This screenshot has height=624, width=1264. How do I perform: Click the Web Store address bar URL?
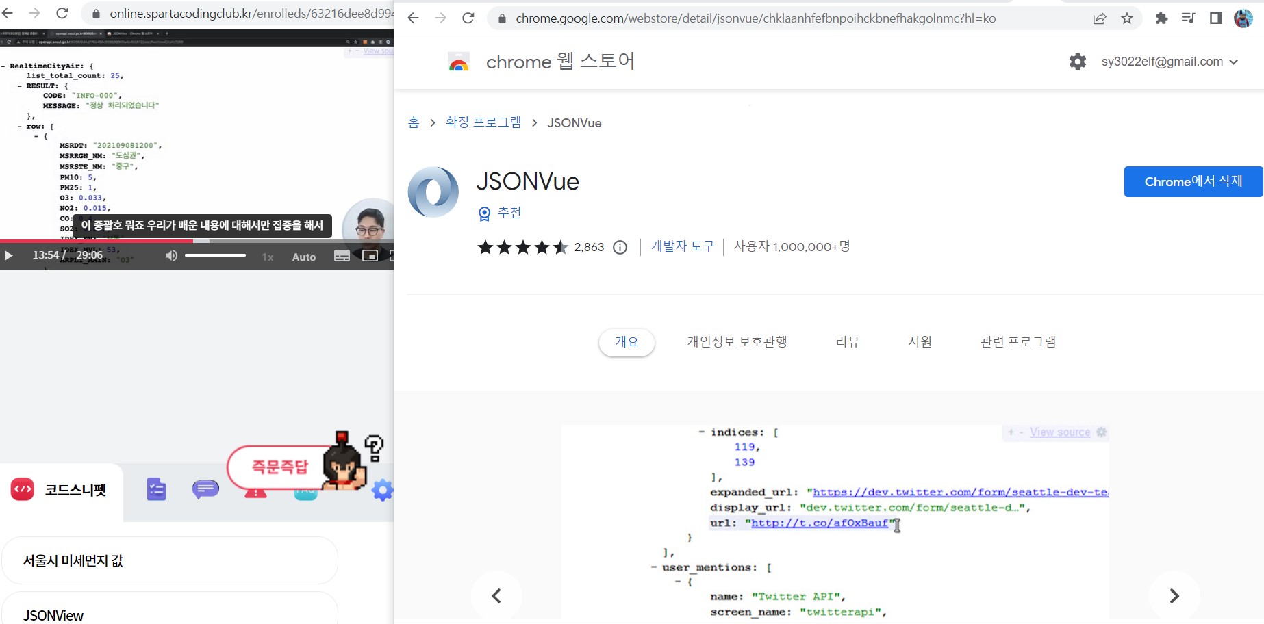coord(756,18)
